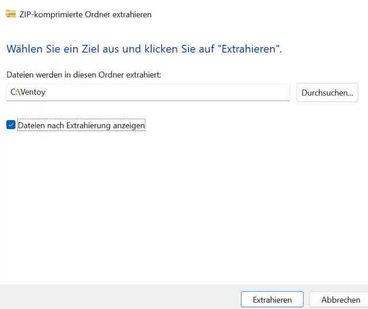The image size is (368, 309).
Task: Open folder browser via 'Durchsuchen...'
Action: pyautogui.click(x=327, y=92)
